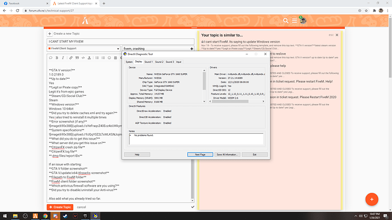Click Help in DirectX Diagnostic Tool
Image resolution: width=392 pixels, height=220 pixels.
pyautogui.click(x=137, y=155)
